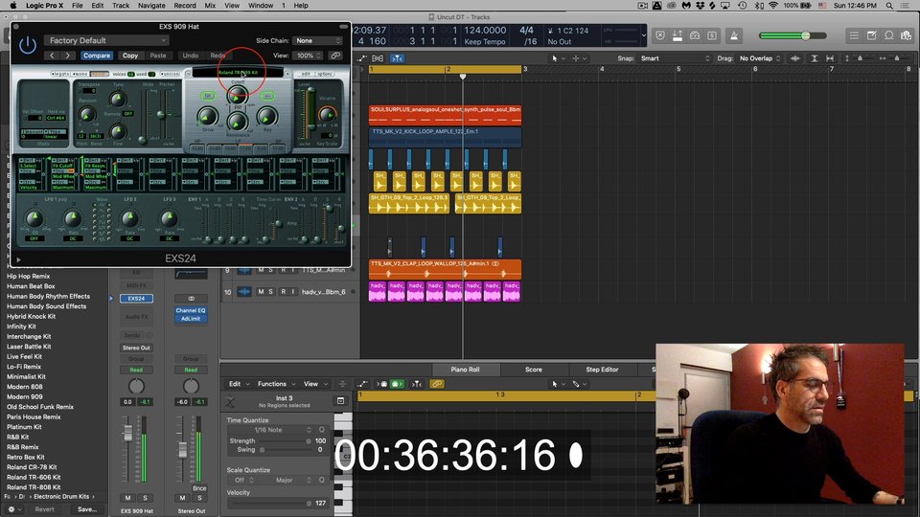Click Velocity slider in Piano Roll inspector
920x517 pixels.
pyautogui.click(x=270, y=503)
